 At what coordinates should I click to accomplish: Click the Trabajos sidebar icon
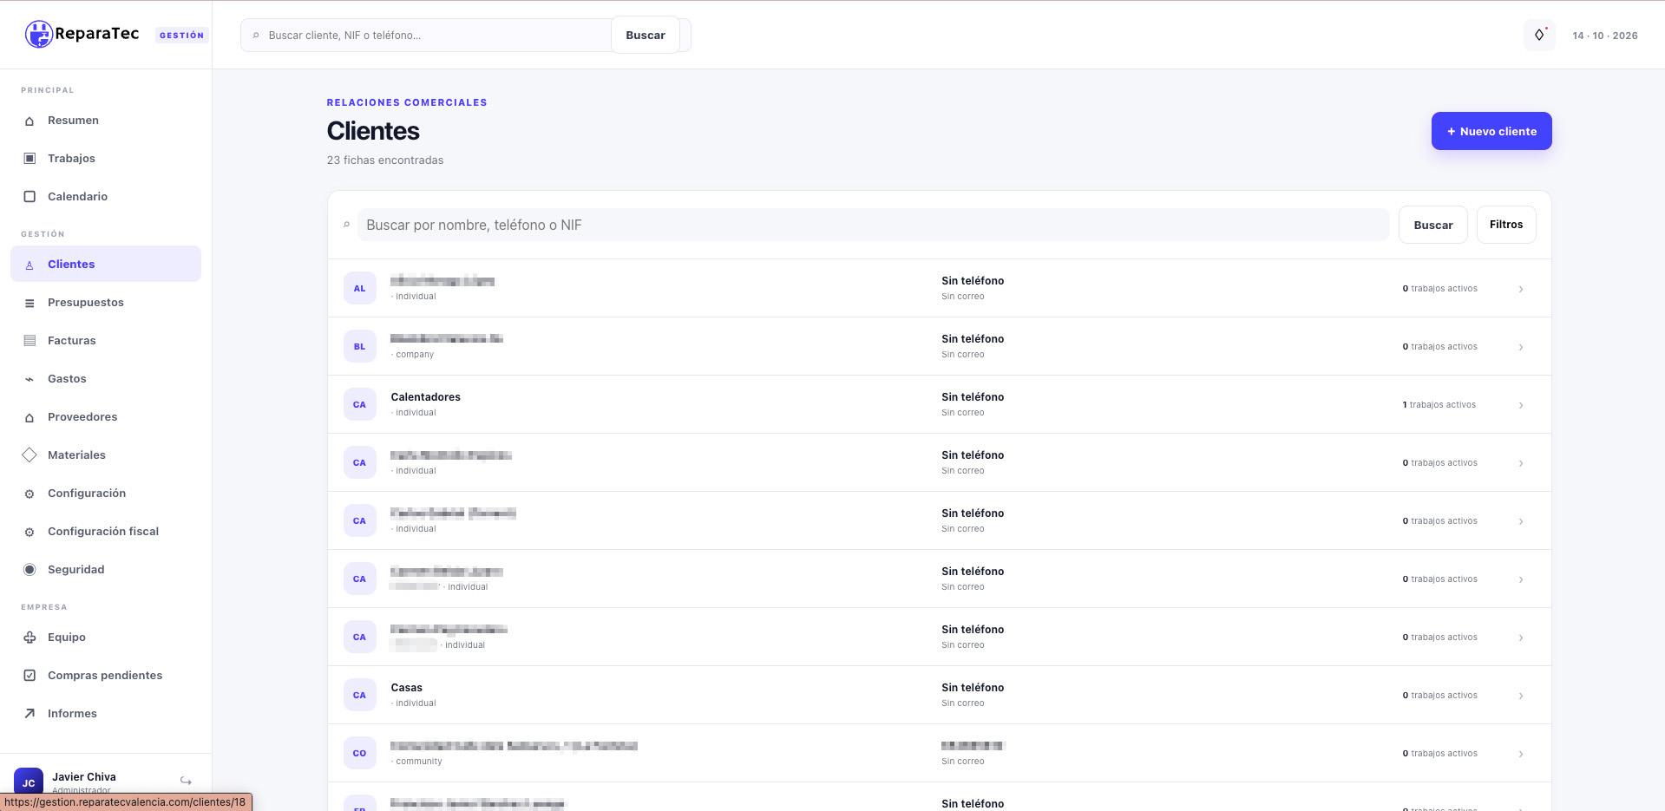pyautogui.click(x=29, y=159)
